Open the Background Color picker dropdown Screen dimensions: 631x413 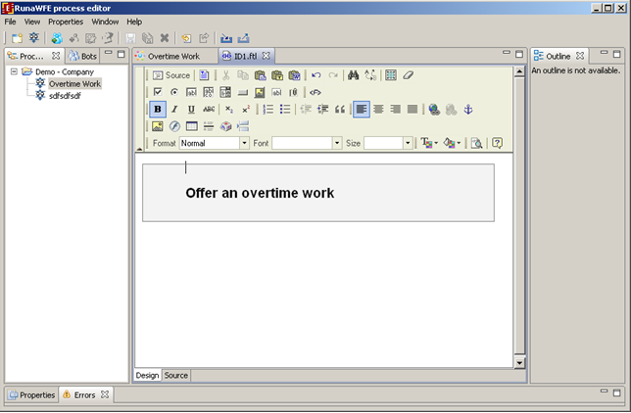click(452, 143)
